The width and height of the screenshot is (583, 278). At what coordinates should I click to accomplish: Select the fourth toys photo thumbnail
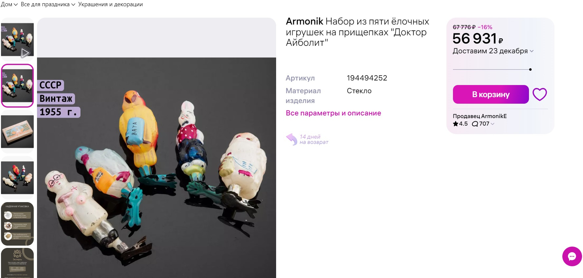tap(17, 178)
